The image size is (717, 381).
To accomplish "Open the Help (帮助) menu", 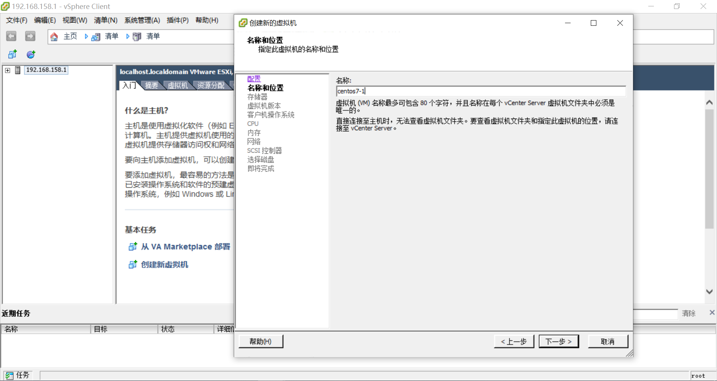I will click(x=207, y=20).
